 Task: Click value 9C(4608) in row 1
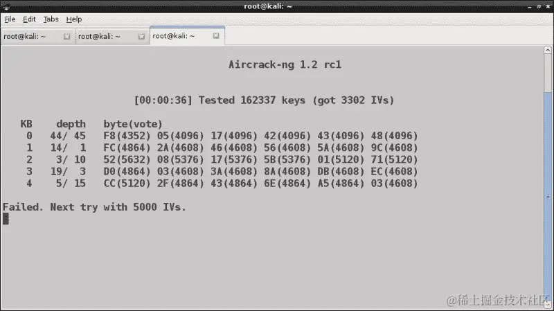click(x=394, y=148)
